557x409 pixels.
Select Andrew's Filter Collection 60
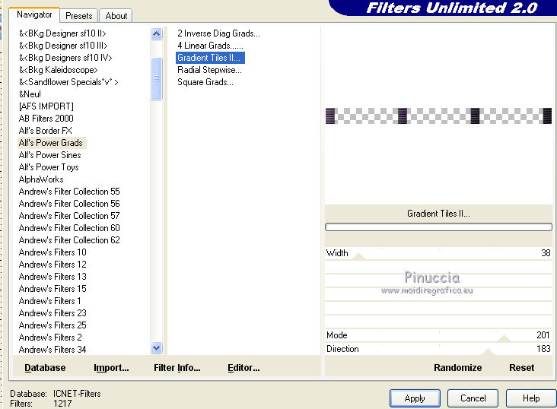69,227
